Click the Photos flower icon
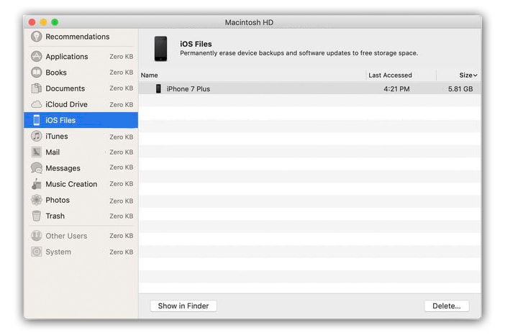Viewport: 505px width, 335px height. [37, 200]
